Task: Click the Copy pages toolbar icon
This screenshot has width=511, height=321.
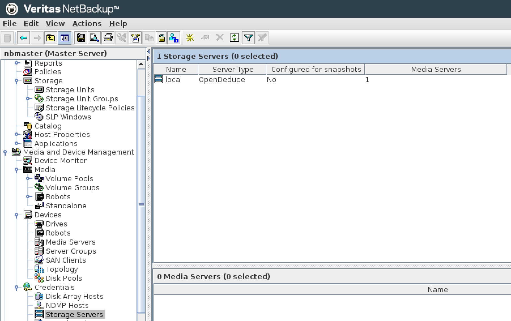Action: tap(149, 38)
